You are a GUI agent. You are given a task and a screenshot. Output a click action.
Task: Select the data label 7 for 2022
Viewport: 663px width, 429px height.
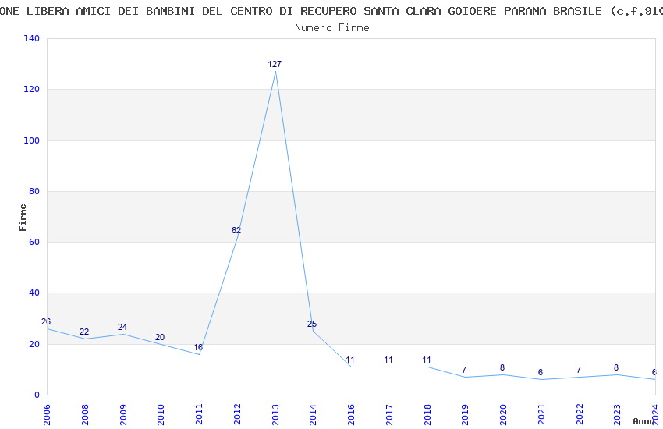[x=579, y=370]
